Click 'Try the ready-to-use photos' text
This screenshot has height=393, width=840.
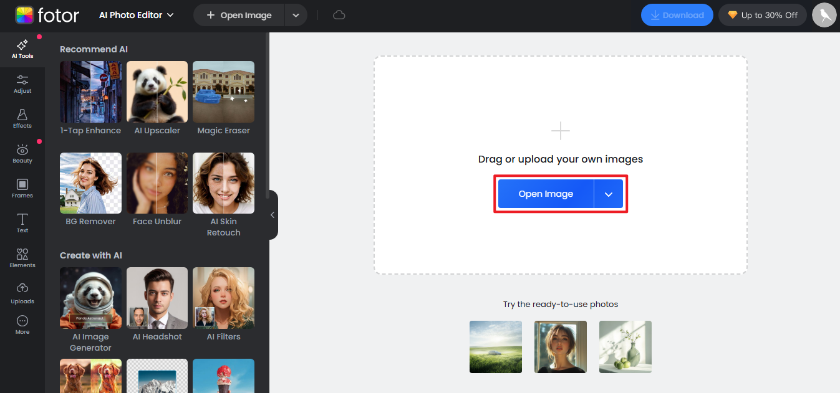click(561, 305)
